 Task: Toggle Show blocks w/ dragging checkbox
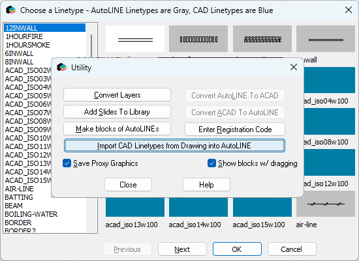click(211, 163)
